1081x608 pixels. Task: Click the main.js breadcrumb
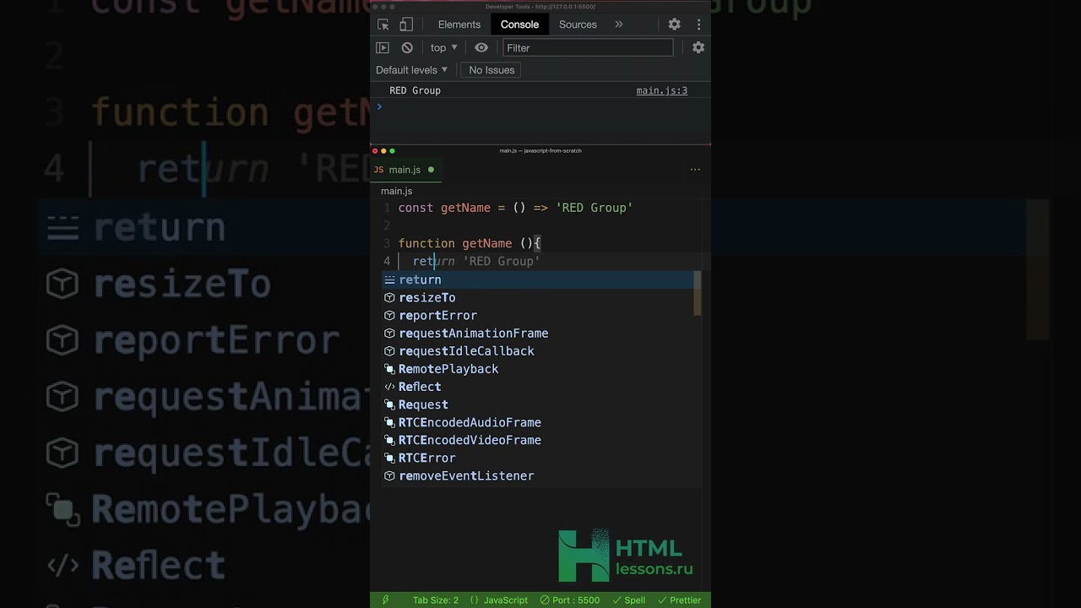pyautogui.click(x=396, y=191)
